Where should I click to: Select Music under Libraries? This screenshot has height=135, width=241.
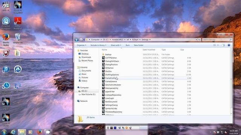click(x=84, y=74)
